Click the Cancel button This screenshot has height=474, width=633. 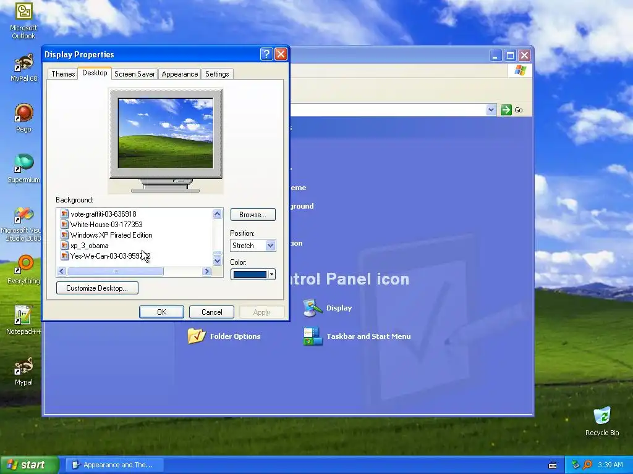(211, 312)
